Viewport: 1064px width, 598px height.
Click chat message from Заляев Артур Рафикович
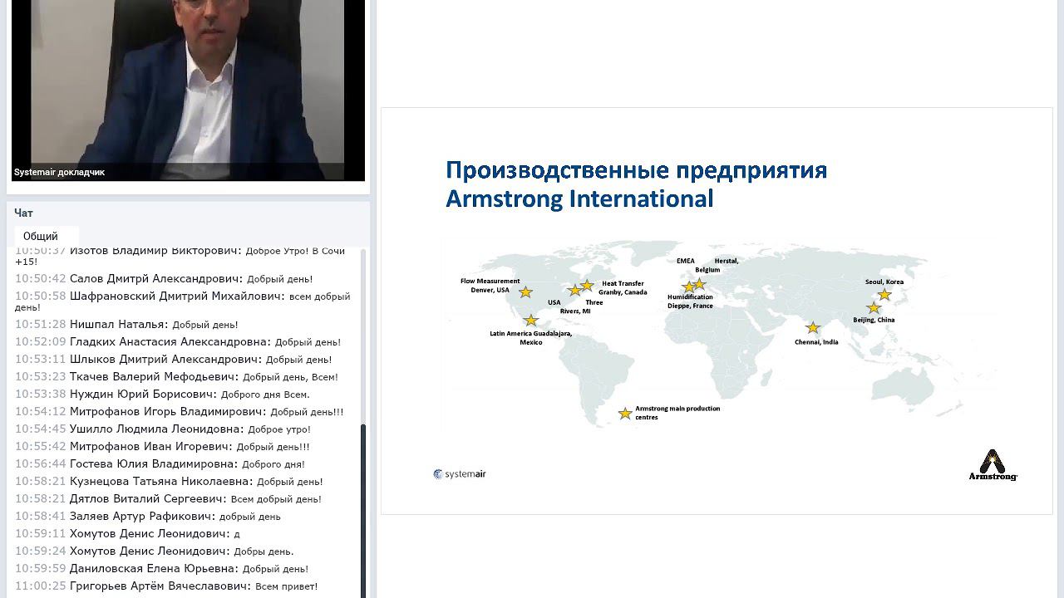coord(148,517)
